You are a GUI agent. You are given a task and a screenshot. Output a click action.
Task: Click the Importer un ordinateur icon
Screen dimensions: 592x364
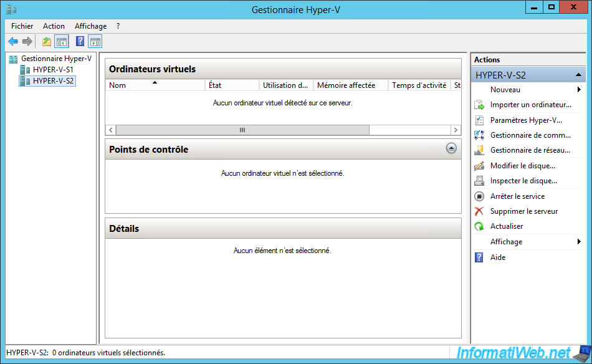tap(479, 105)
